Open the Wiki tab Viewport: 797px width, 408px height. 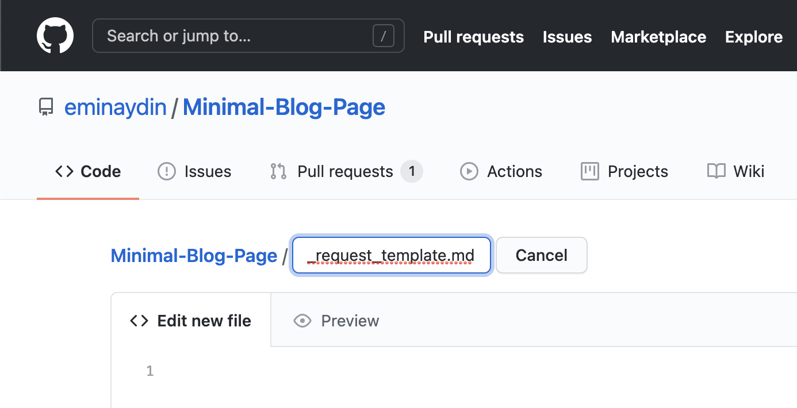pyautogui.click(x=735, y=171)
